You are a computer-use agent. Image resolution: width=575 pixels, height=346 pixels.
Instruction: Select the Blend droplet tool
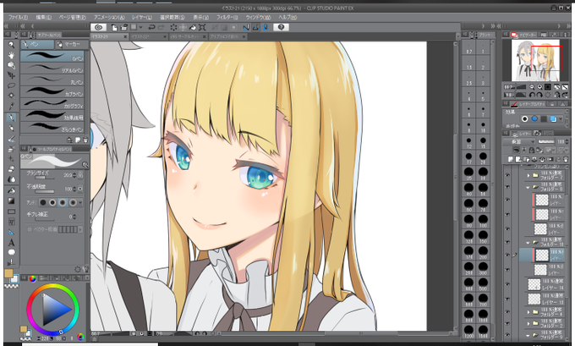(x=11, y=179)
